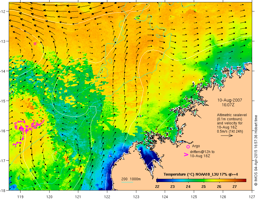Click longitude axis label 119

coord(21,197)
